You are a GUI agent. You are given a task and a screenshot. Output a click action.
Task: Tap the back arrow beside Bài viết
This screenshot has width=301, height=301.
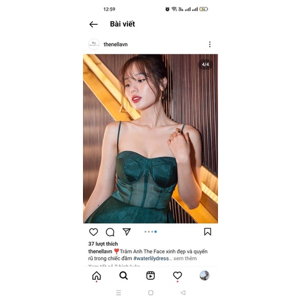(x=94, y=24)
